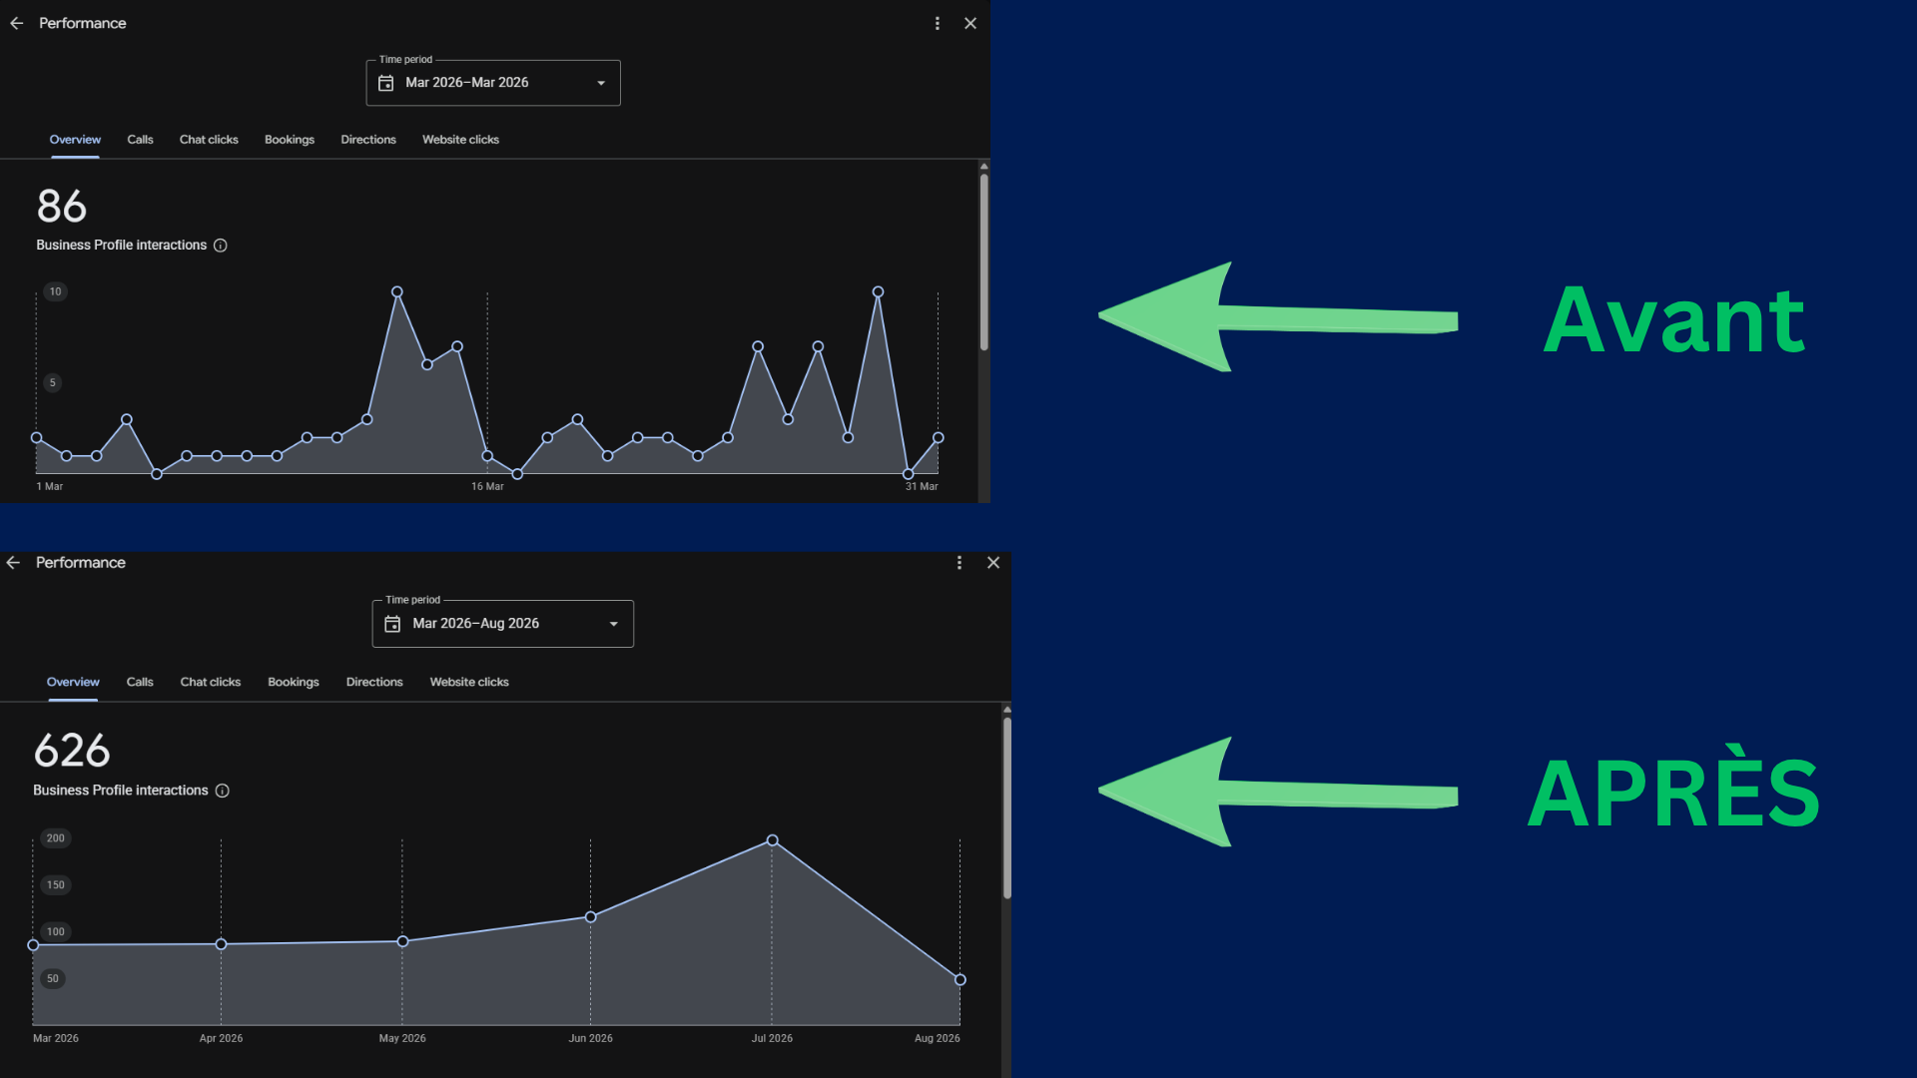Select the Bookings tab in the bottom panel
The height and width of the screenshot is (1078, 1917).
[294, 682]
